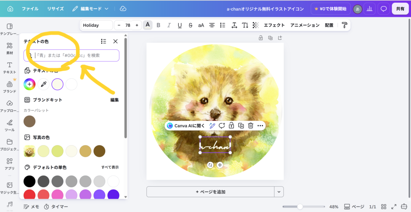
Task: Open the アップロード sidebar tab
Action: [10, 106]
